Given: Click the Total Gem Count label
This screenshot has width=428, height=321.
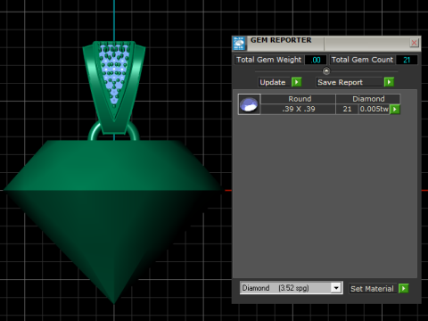Looking at the screenshot, I should click(362, 60).
